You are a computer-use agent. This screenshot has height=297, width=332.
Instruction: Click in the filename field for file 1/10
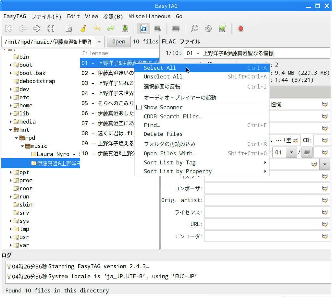pos(257,53)
